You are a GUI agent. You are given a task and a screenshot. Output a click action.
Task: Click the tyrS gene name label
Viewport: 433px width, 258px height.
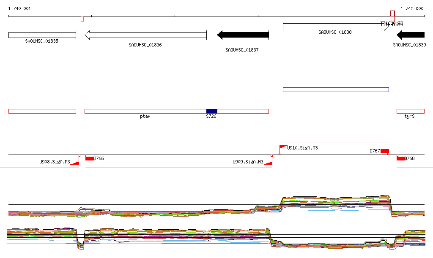(409, 116)
